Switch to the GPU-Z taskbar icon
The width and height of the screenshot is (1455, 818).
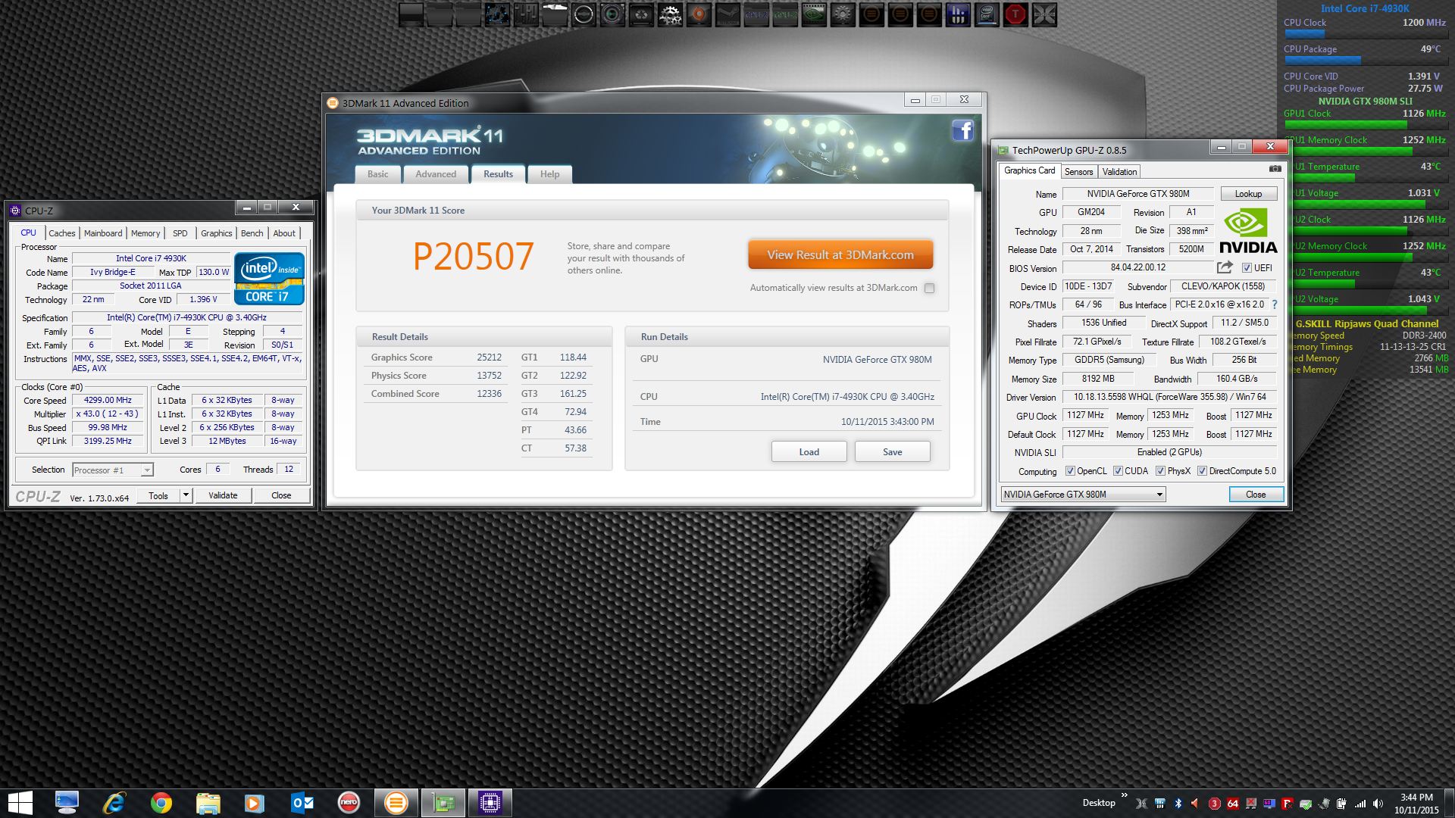pos(443,803)
